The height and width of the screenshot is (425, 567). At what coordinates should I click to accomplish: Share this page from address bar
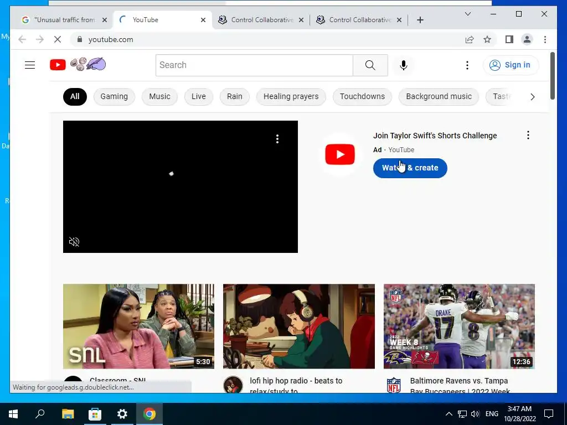point(470,39)
